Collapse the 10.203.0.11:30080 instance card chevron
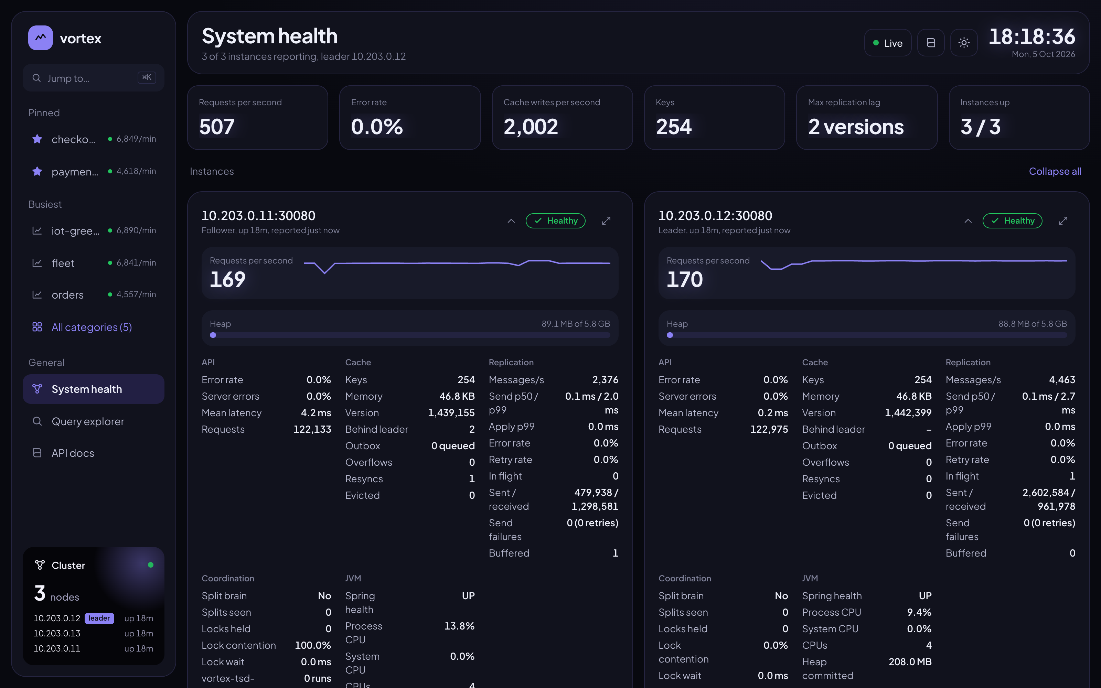The image size is (1101, 688). (x=511, y=221)
